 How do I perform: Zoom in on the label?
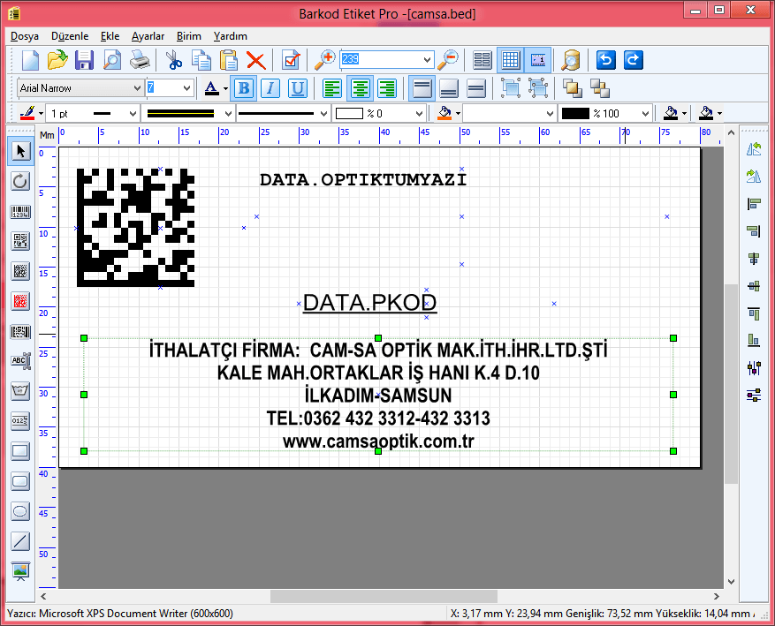click(325, 60)
